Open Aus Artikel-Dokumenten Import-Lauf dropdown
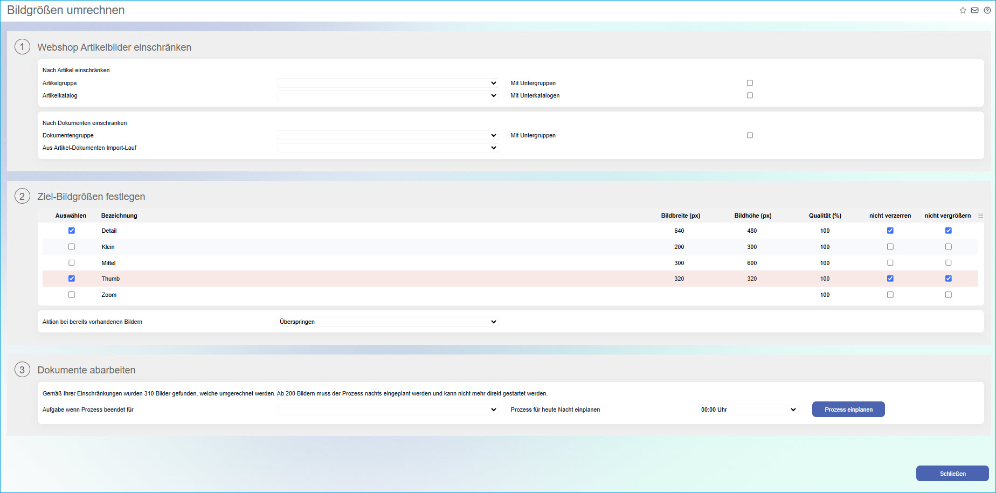Screen dimensions: 996x493 click(388, 148)
